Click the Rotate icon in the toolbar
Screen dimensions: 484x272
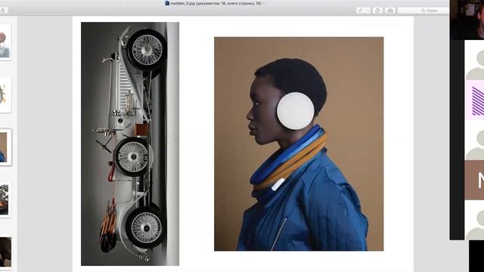pyautogui.click(x=377, y=11)
